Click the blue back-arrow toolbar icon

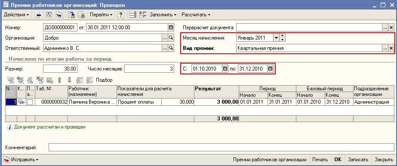click(38, 15)
